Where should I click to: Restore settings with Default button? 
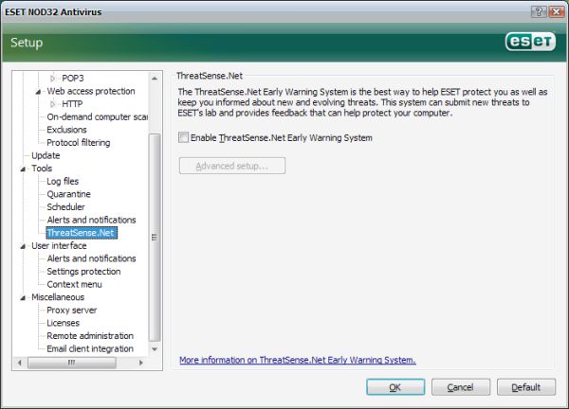click(526, 387)
